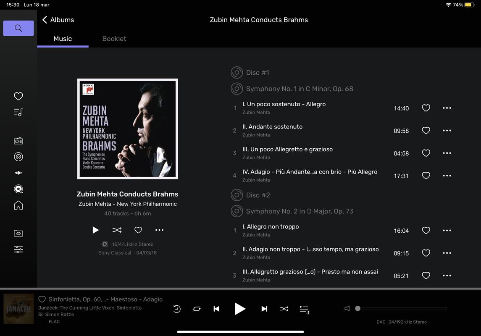This screenshot has width=481, height=336.
Task: Open options for I. Allegro non troppo
Action: coord(447,230)
